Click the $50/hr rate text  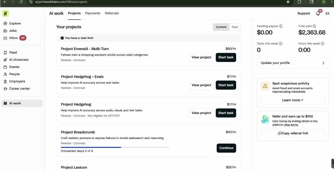231,49
